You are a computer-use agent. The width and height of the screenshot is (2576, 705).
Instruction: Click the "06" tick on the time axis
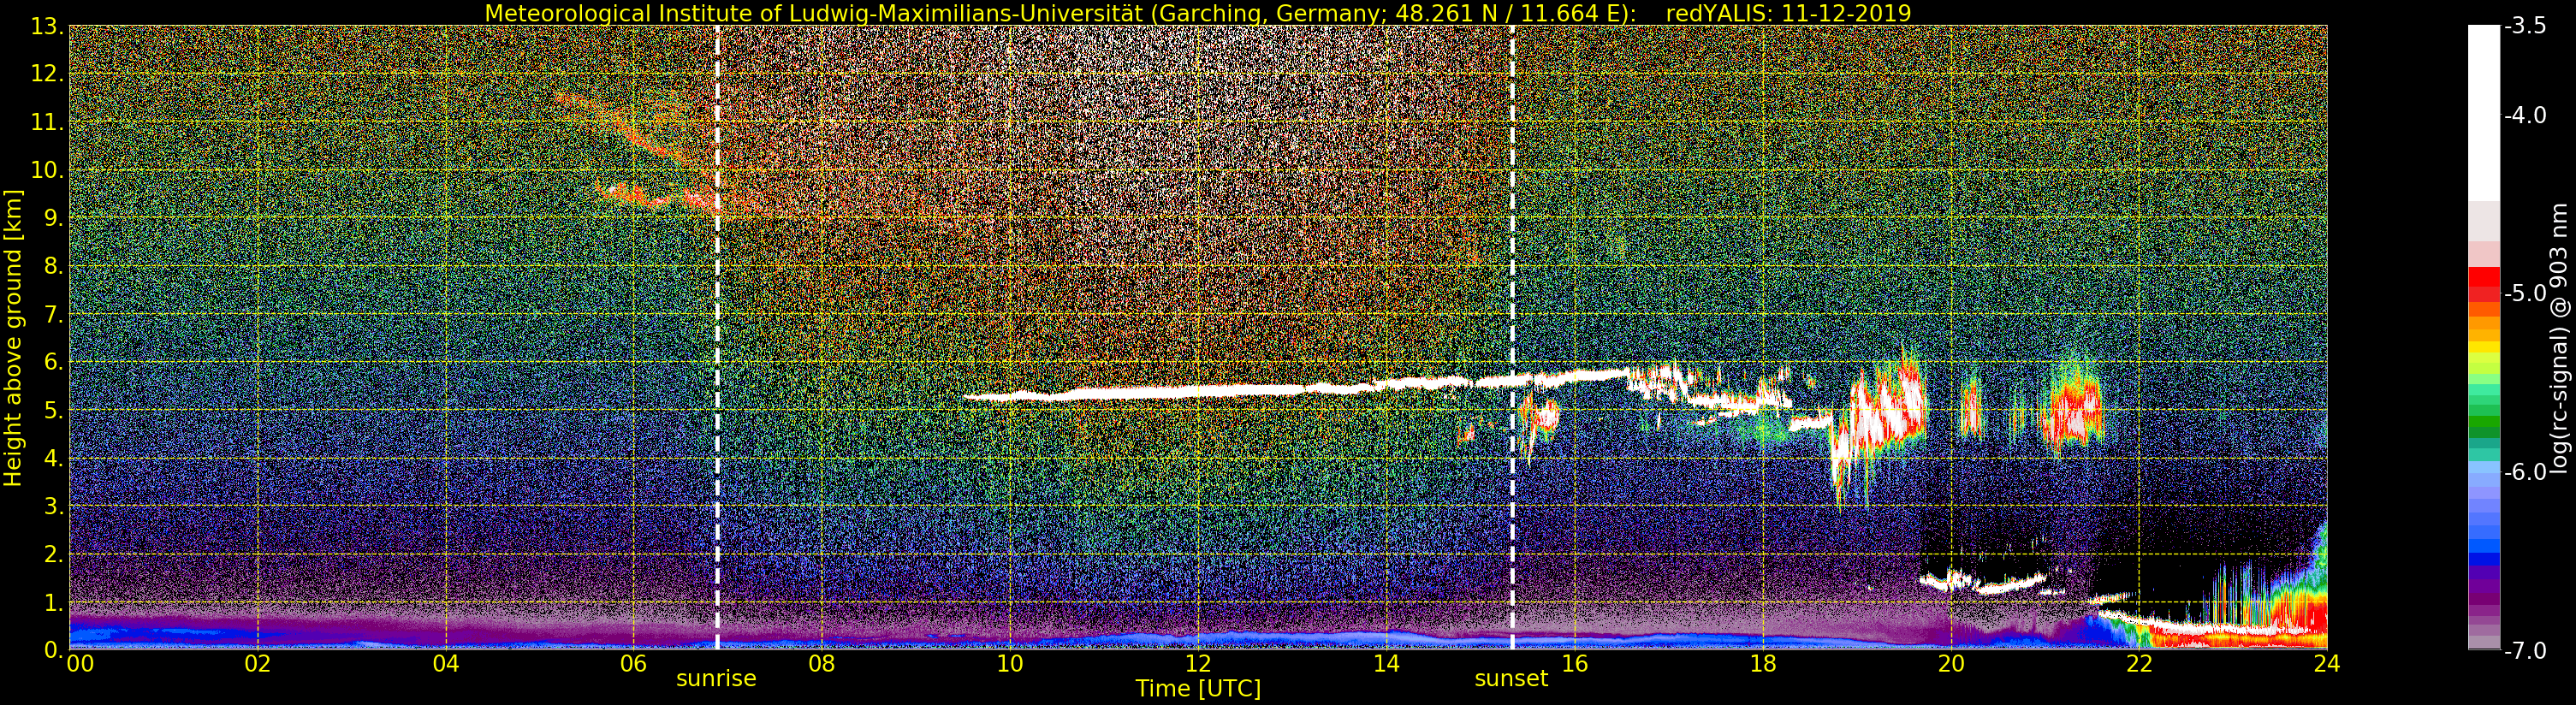coord(633,663)
